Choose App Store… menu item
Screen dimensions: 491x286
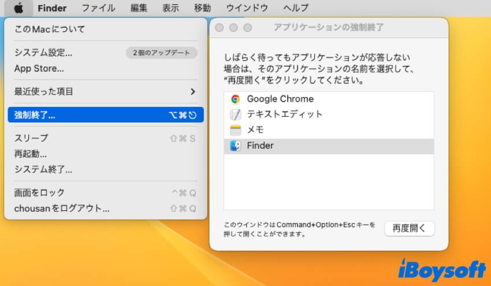(106, 68)
